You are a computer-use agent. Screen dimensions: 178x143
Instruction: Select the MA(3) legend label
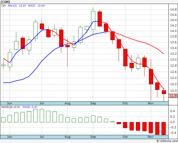(x=32, y=6)
